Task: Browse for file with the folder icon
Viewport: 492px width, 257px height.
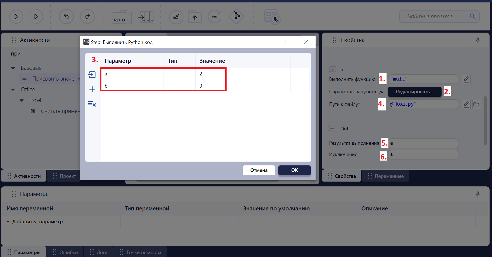Action: coord(476,104)
